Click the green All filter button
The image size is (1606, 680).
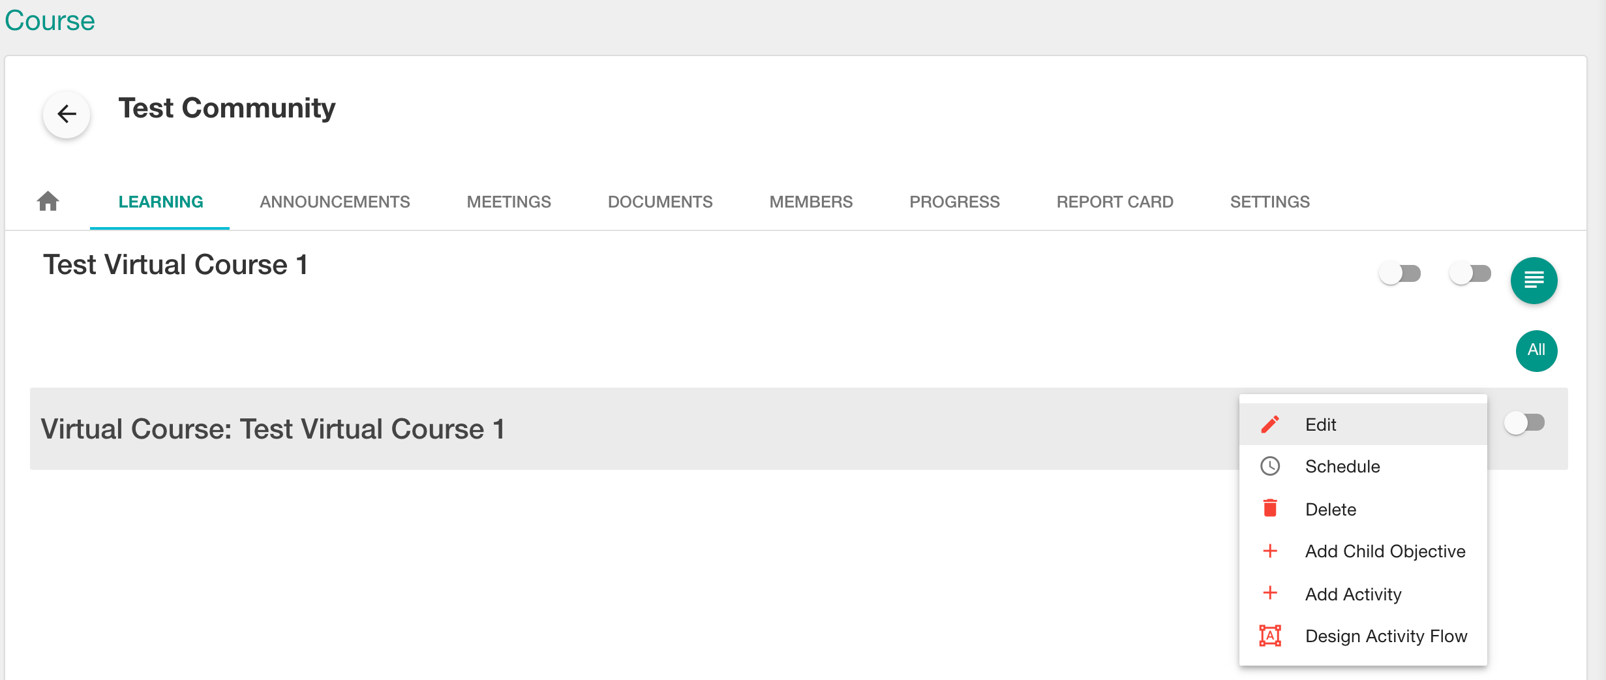(1536, 350)
